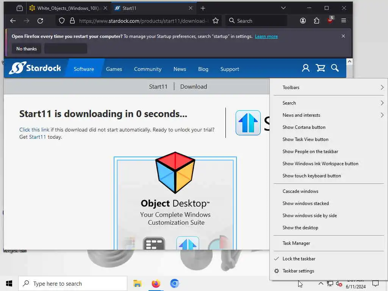Open uBlock extension icon with badge

[330, 20]
